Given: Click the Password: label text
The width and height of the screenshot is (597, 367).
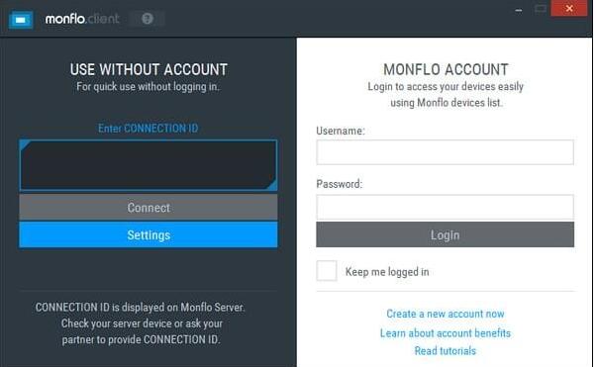Looking at the screenshot, I should pyautogui.click(x=340, y=184).
